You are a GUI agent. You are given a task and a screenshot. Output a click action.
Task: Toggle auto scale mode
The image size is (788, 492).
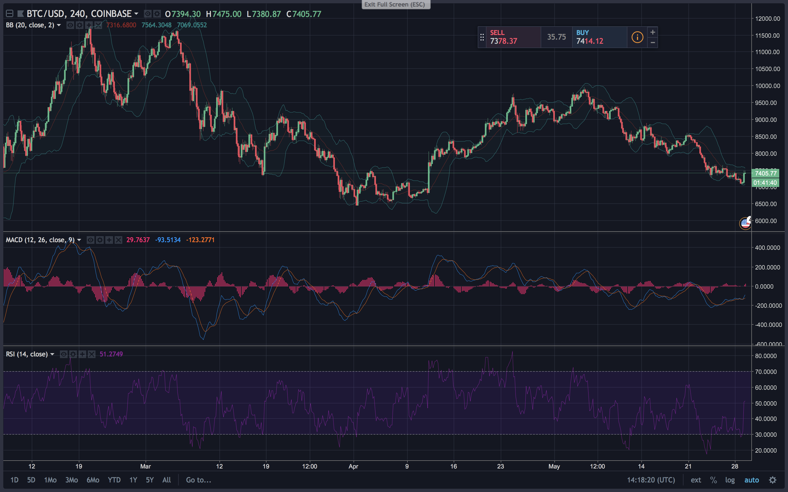[x=752, y=480]
